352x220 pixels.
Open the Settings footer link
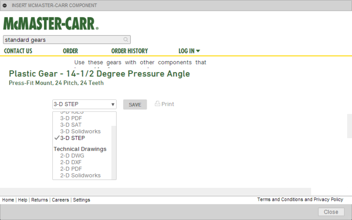click(x=82, y=200)
